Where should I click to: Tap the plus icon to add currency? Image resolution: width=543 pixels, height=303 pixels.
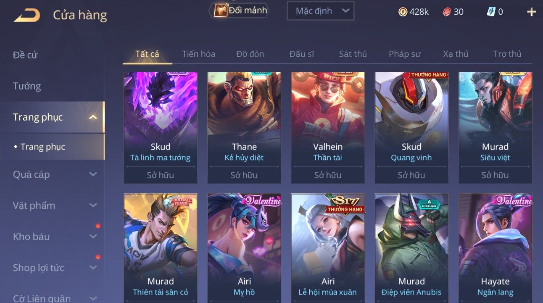coord(531,12)
